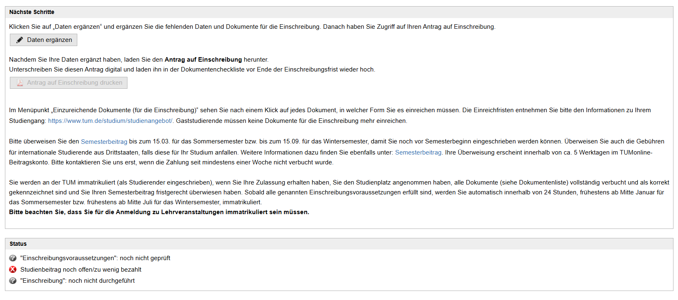This screenshot has width=678, height=300.
Task: Select the Status section heading
Action: tap(18, 244)
